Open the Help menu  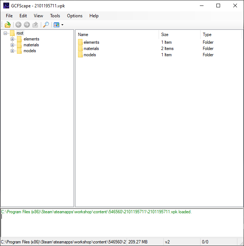(94, 16)
